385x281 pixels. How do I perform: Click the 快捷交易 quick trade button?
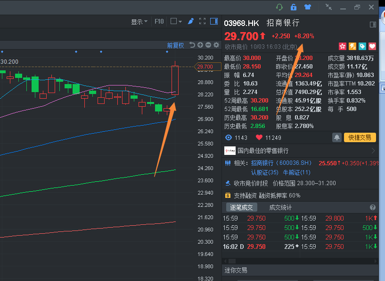(360, 137)
